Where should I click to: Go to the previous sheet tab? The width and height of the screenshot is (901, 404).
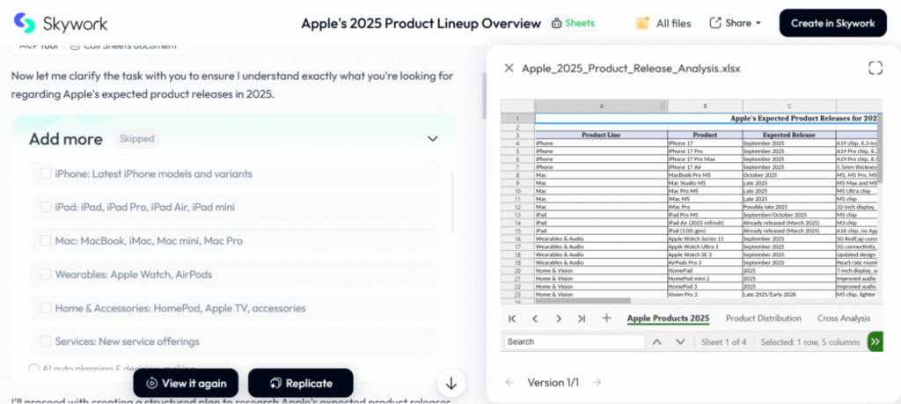click(535, 319)
